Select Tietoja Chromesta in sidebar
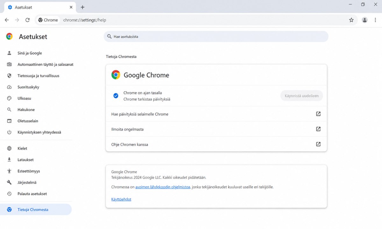 coord(36,210)
